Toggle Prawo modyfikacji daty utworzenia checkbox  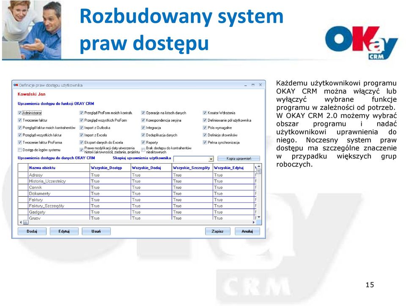click(81, 150)
